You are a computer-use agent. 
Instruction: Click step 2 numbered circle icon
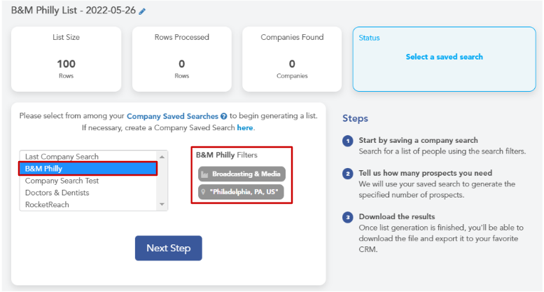point(348,174)
